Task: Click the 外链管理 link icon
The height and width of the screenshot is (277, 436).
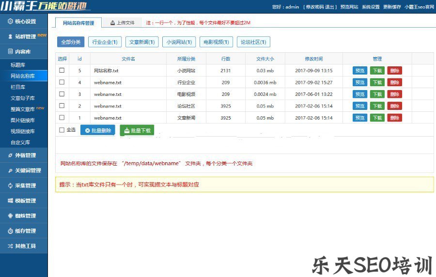Action: (x=10, y=155)
